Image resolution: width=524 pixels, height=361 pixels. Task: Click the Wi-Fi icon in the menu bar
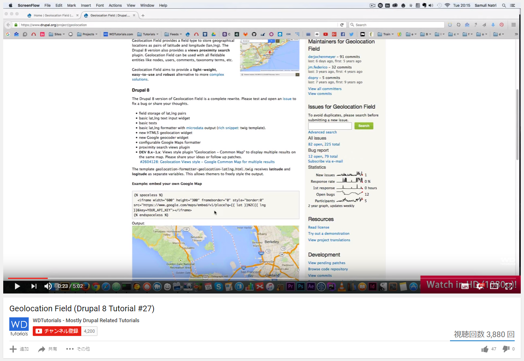[x=447, y=5]
